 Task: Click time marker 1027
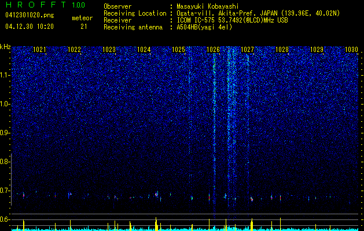point(248,50)
